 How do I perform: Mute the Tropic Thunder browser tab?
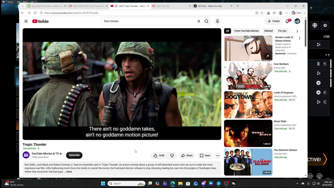pos(116,6)
